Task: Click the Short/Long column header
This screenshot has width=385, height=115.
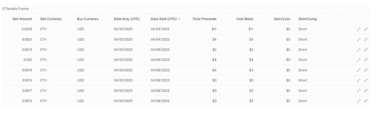Action: [x=307, y=19]
